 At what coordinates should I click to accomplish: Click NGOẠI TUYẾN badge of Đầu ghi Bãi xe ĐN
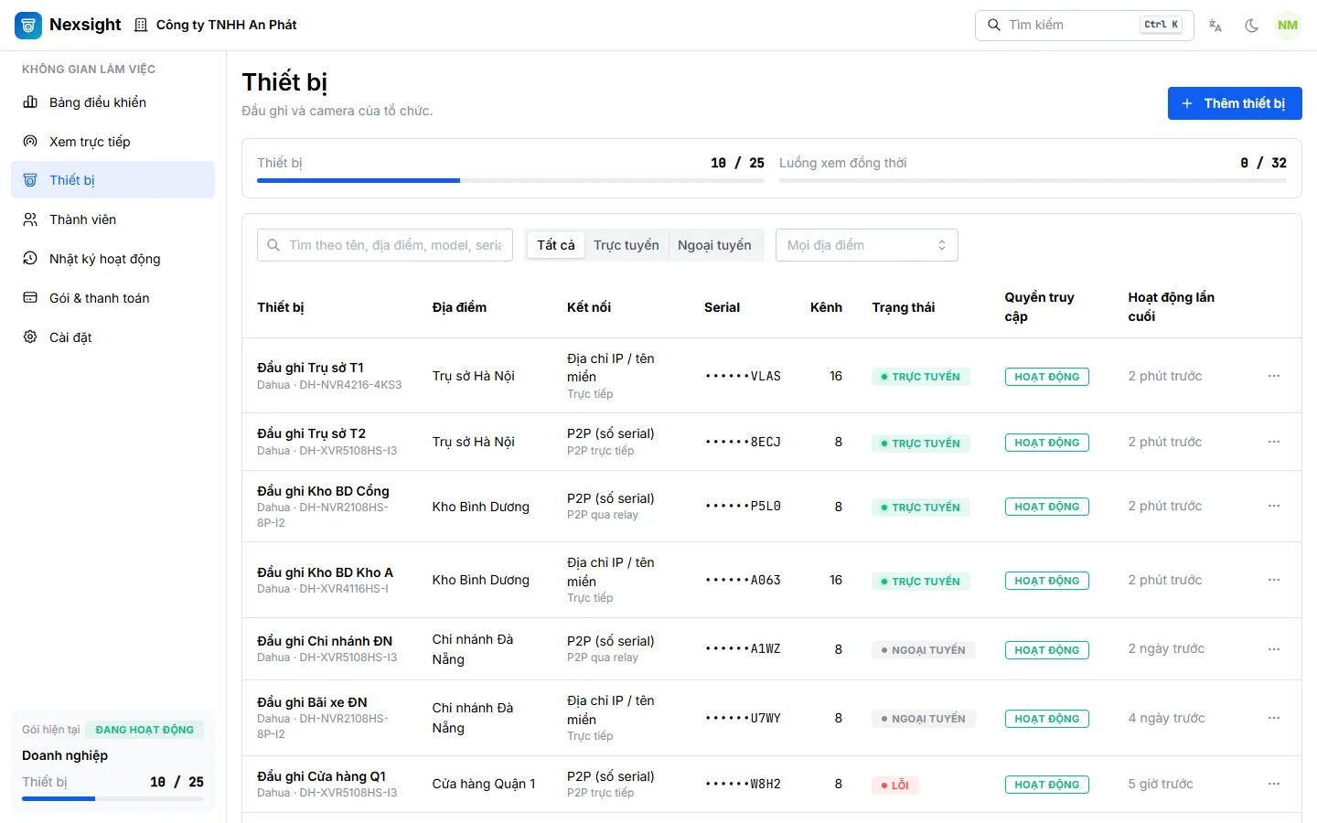(924, 719)
